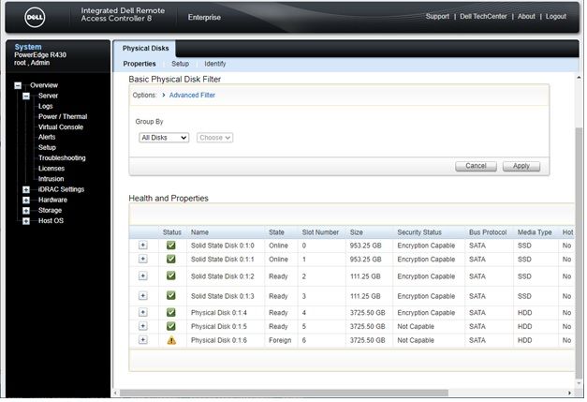Expand details for Physical Disk 0:1:4
Image resolution: width=587 pixels, height=402 pixels.
click(142, 312)
